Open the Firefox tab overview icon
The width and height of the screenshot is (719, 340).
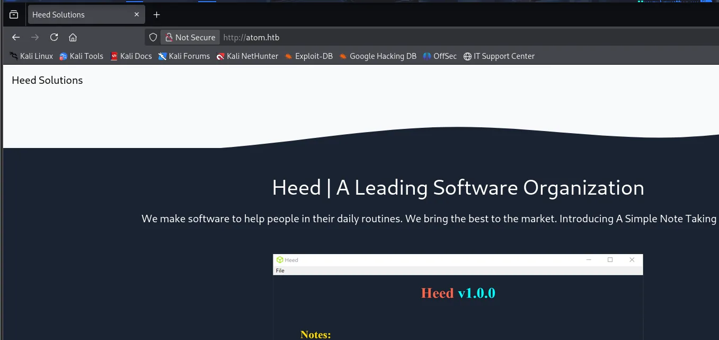(x=14, y=15)
